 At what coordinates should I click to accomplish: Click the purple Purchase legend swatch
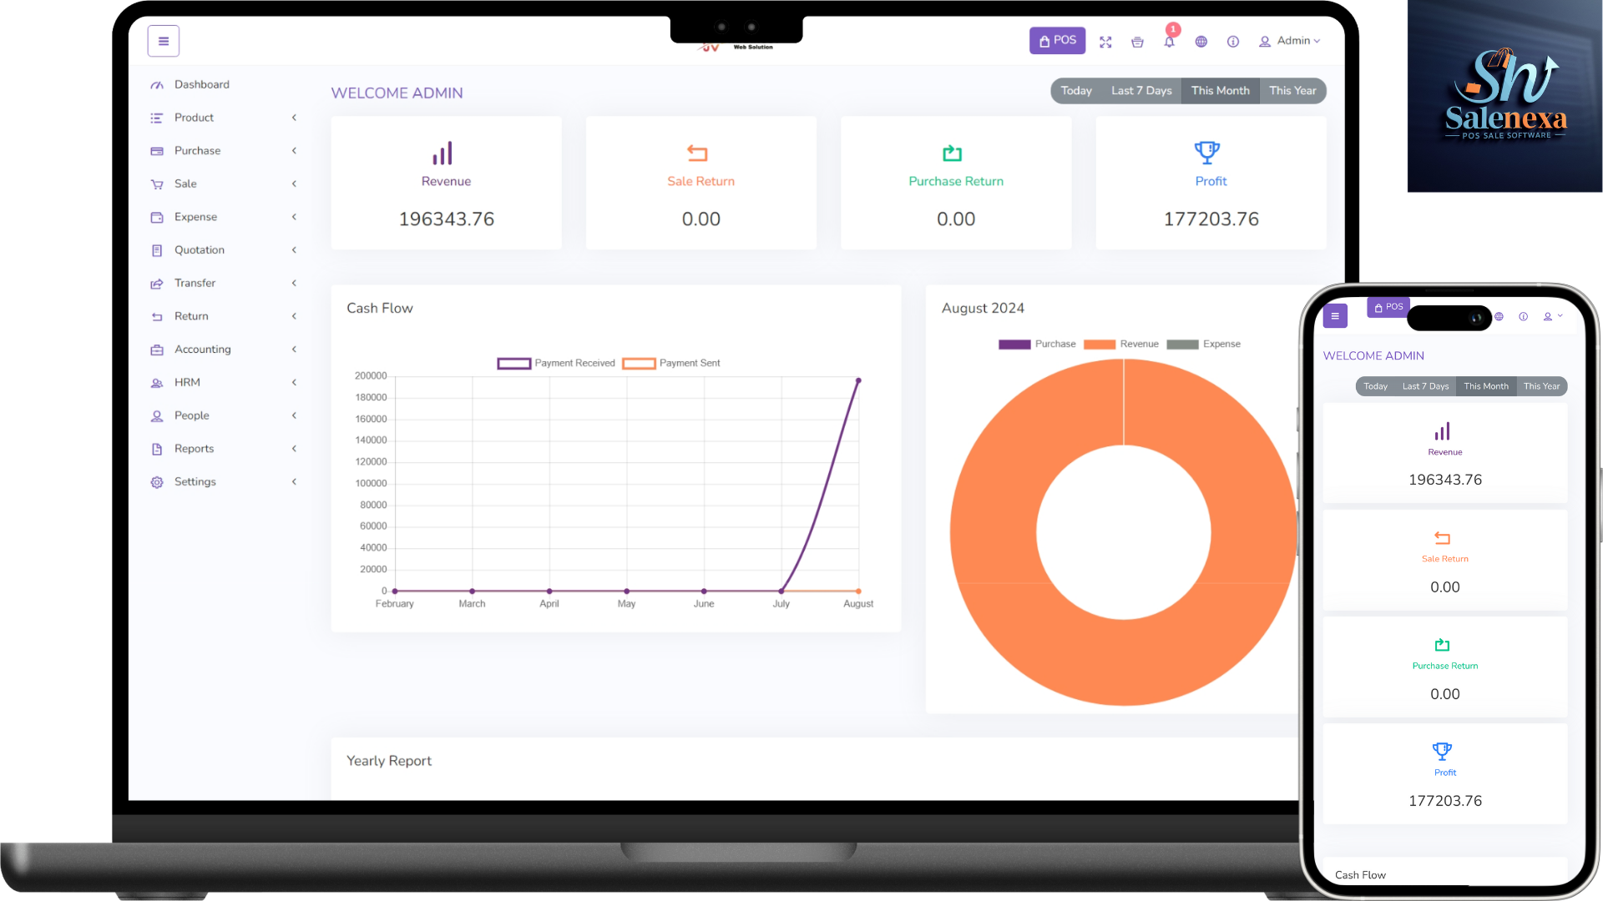[1014, 344]
